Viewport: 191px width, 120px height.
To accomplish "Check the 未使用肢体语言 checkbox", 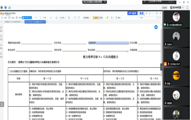I will tap(30, 112).
